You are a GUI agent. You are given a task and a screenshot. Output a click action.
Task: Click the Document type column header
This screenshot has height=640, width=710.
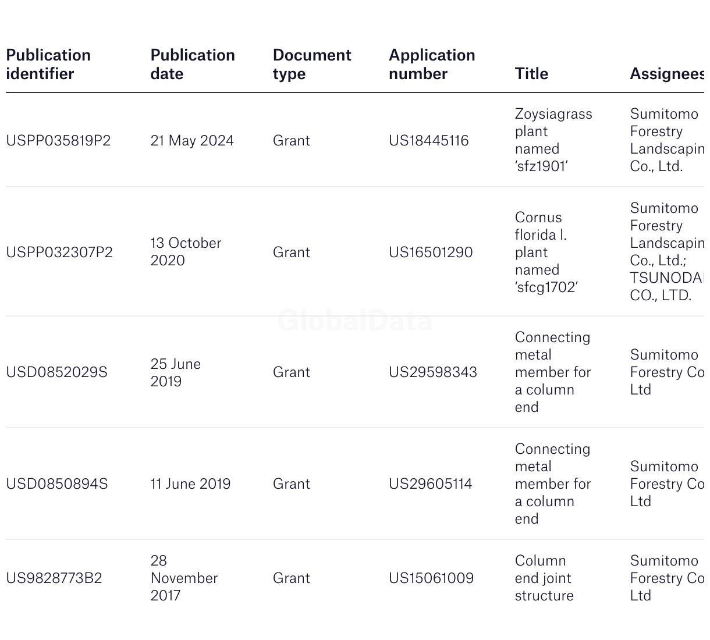point(312,65)
